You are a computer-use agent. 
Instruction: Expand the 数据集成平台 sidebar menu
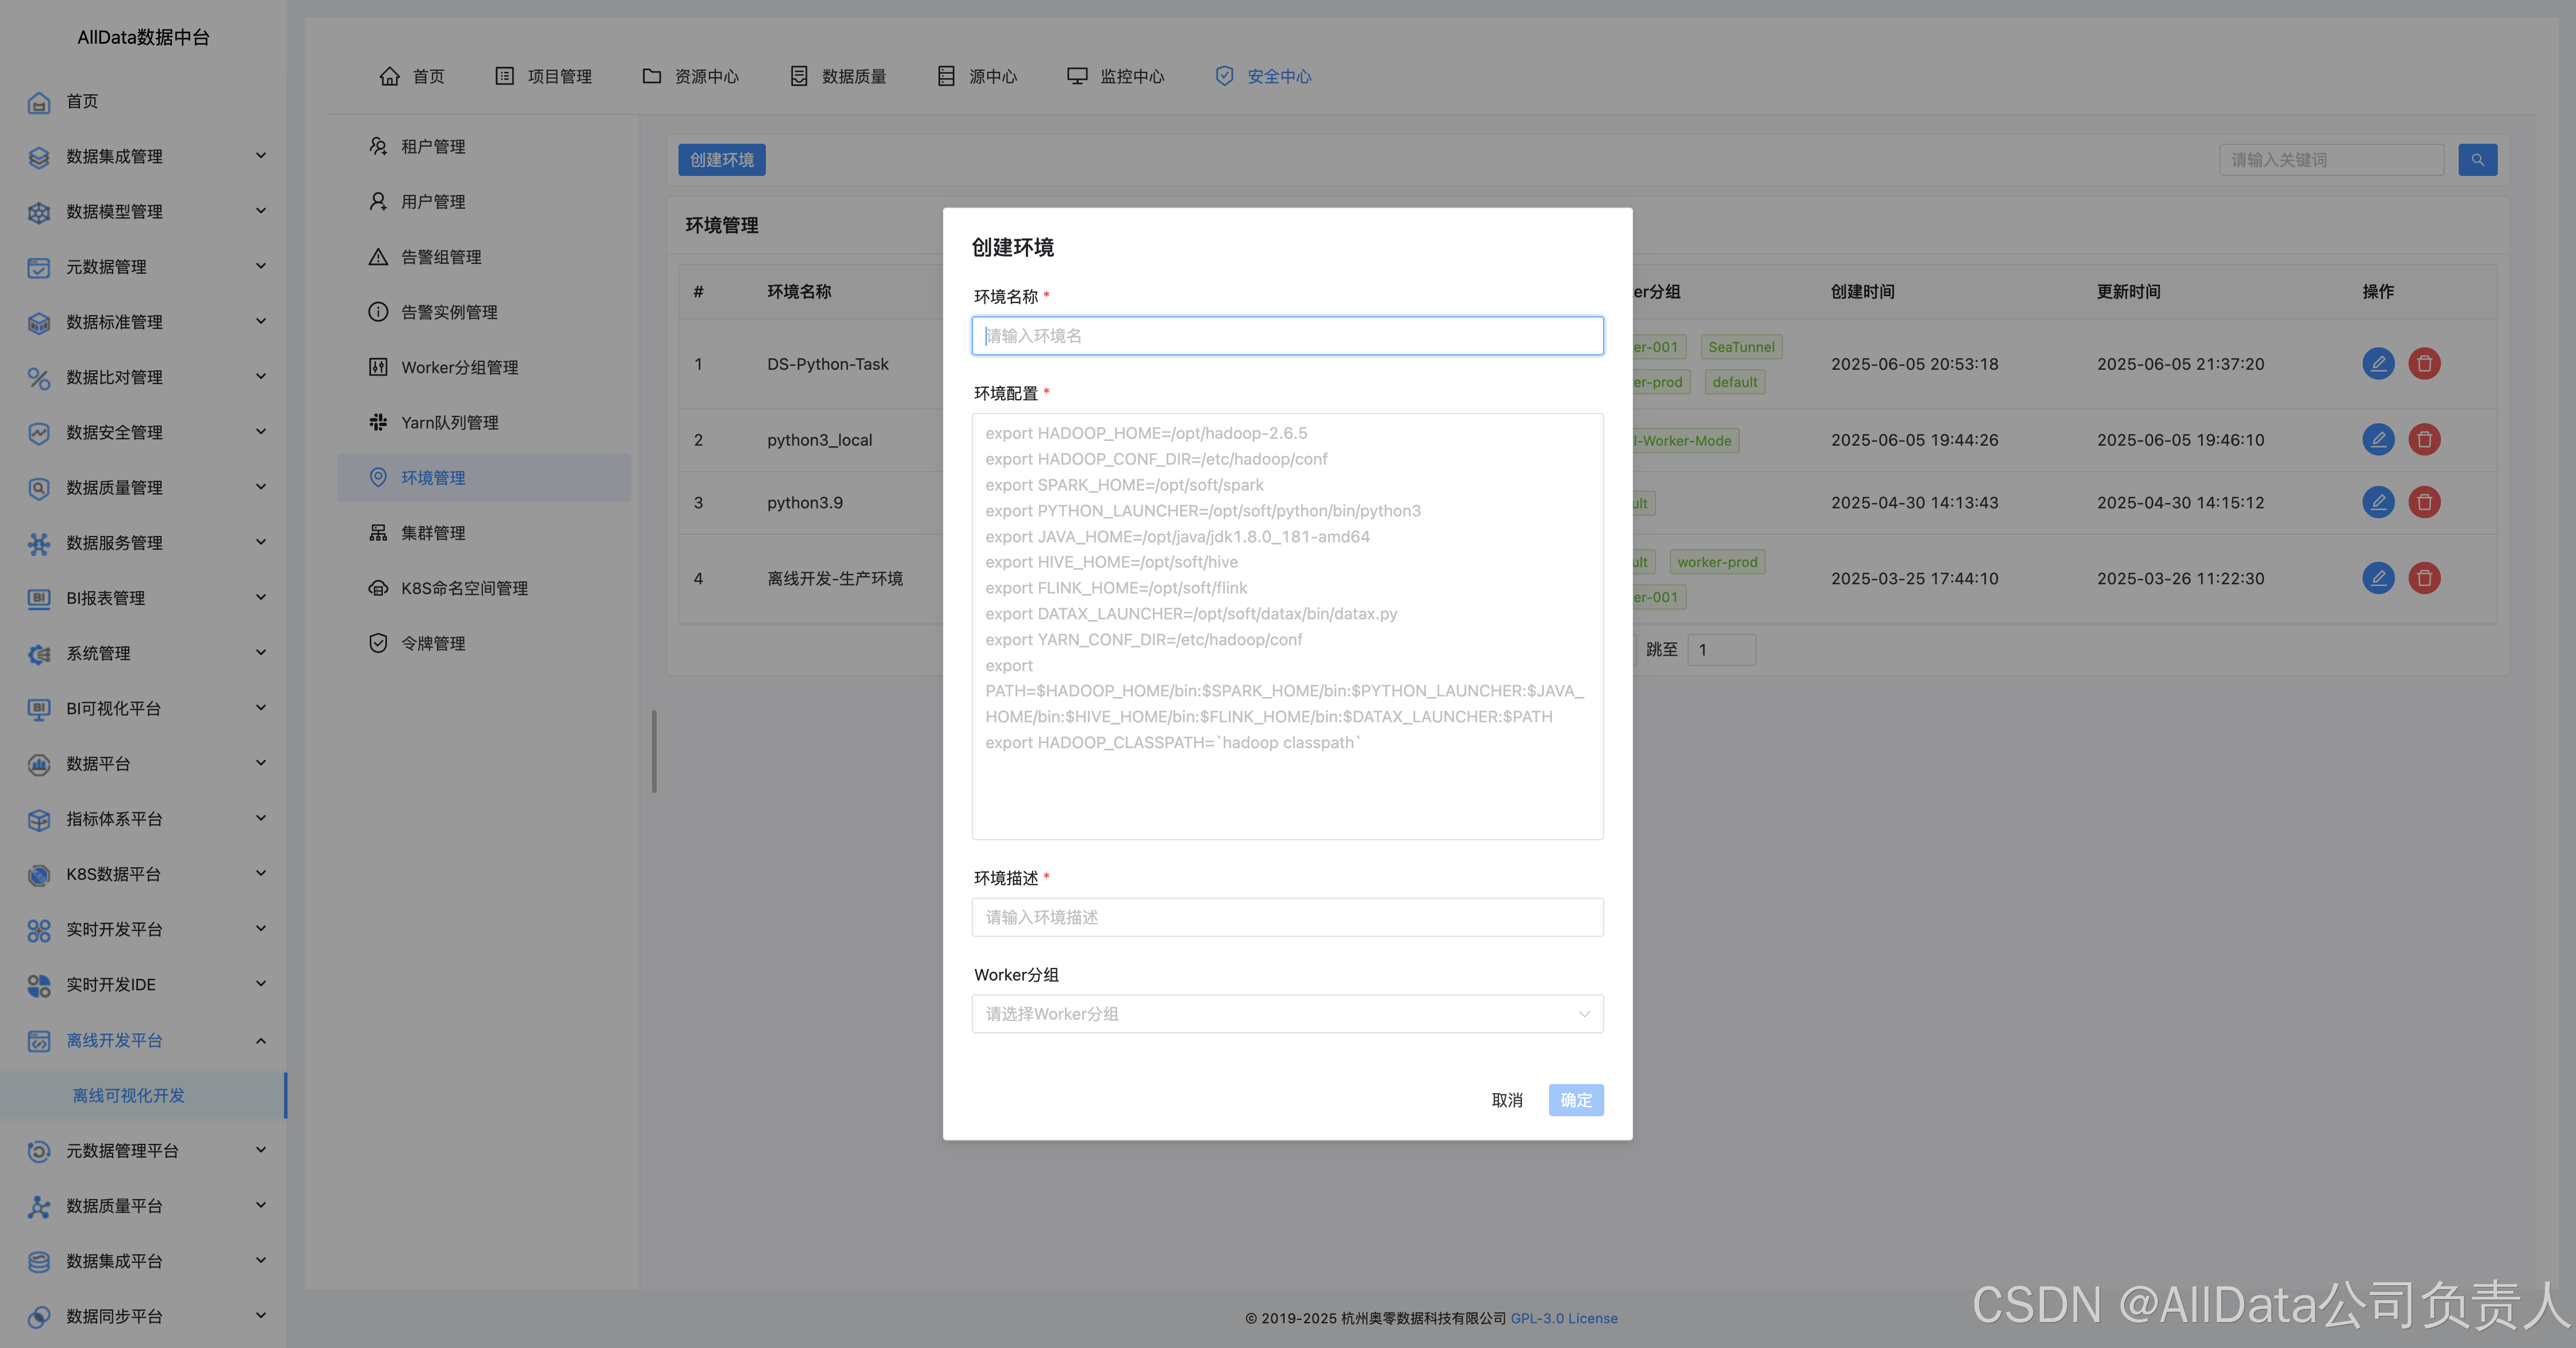pos(261,1260)
